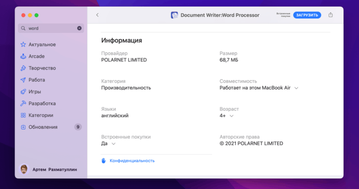This screenshot has width=359, height=189.
Task: Click the green fullscreen window button
Action: (x=36, y=15)
